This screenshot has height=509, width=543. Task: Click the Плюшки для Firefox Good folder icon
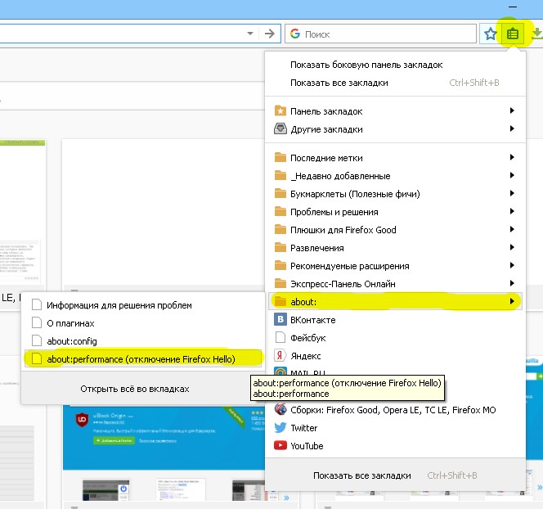(x=280, y=229)
